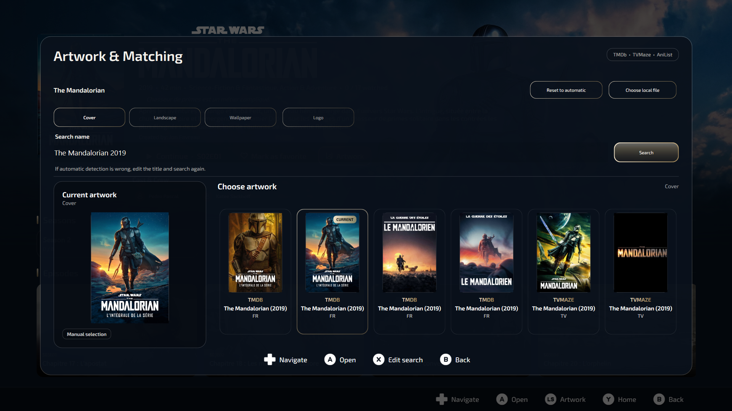Choose the cover with Le Mandalorien title at bottom

point(486,272)
